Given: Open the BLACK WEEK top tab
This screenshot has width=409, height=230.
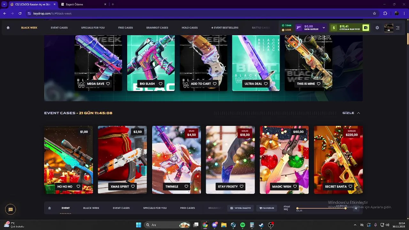Looking at the screenshot, I should click(x=29, y=28).
